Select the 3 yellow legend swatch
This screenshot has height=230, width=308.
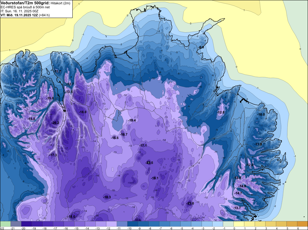point(270,224)
